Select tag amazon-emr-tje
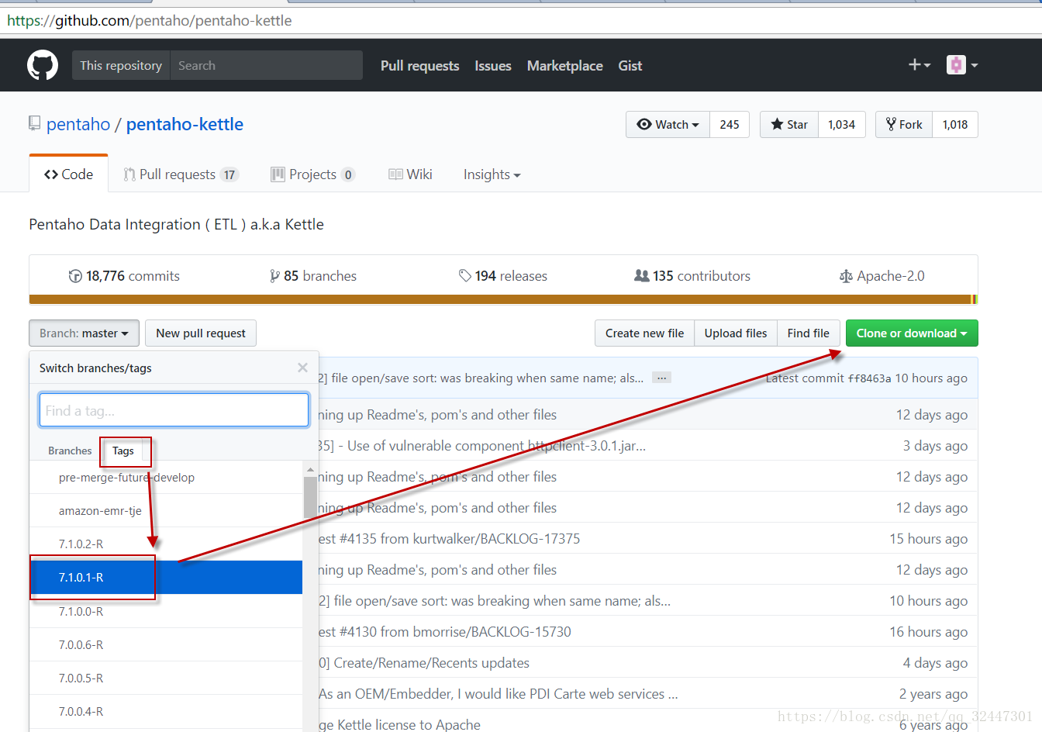 pos(166,511)
